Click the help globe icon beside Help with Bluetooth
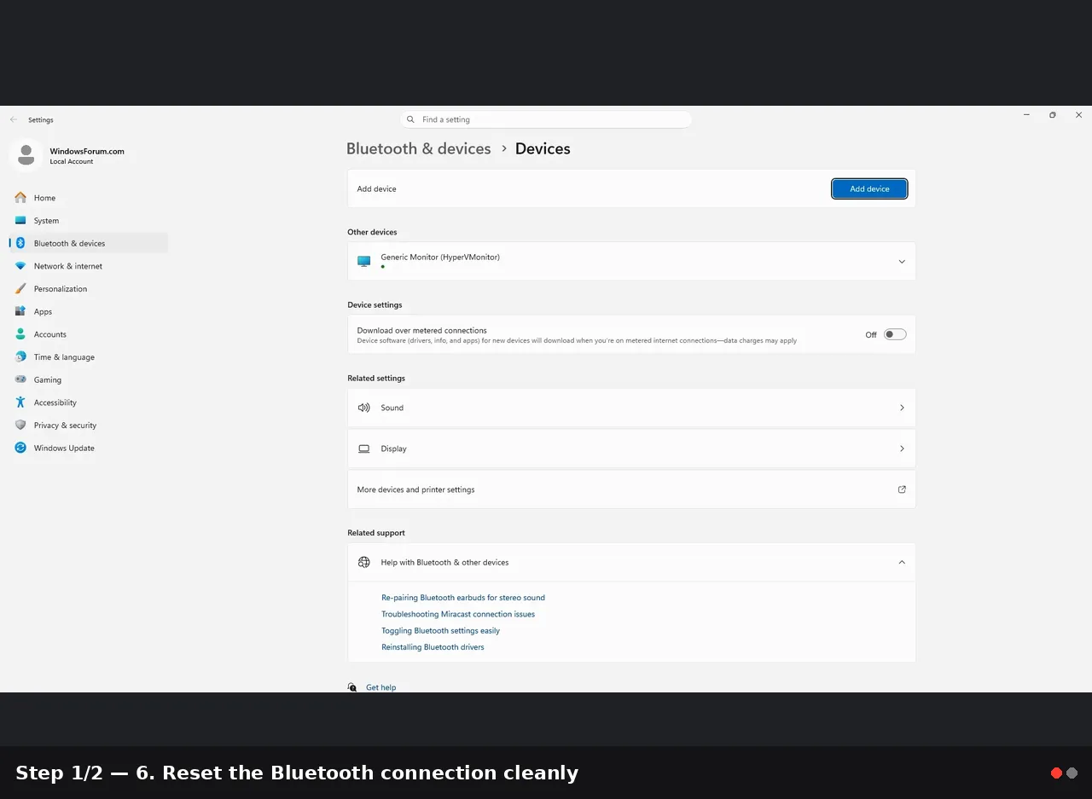The image size is (1092, 799). (364, 562)
